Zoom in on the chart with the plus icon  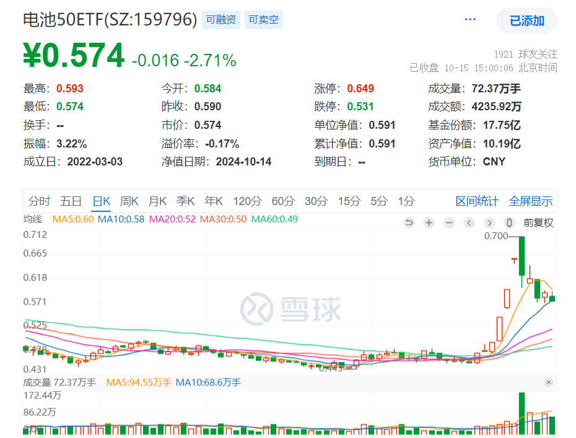click(429, 222)
